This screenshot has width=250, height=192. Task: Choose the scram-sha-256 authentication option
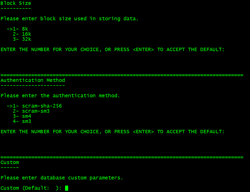37,106
